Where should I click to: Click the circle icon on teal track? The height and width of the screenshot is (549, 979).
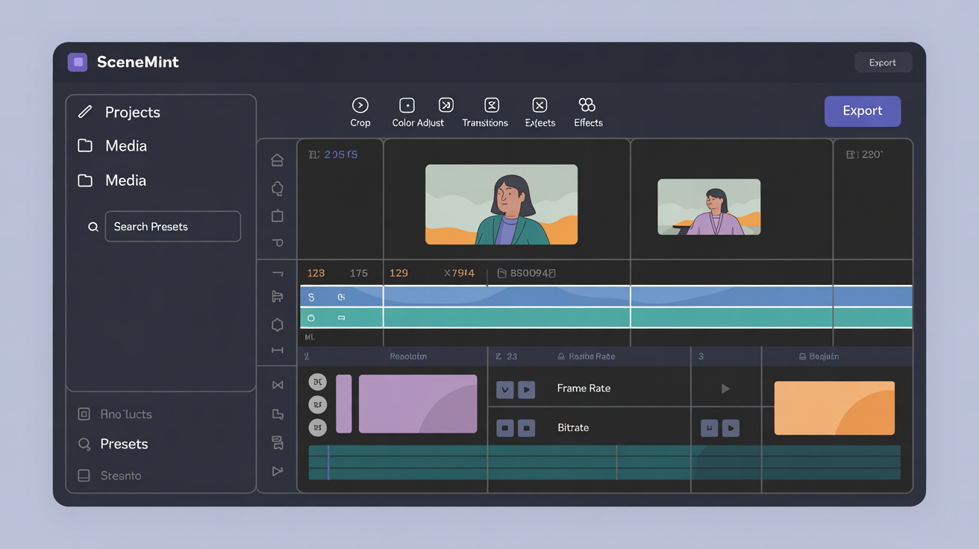(x=311, y=318)
